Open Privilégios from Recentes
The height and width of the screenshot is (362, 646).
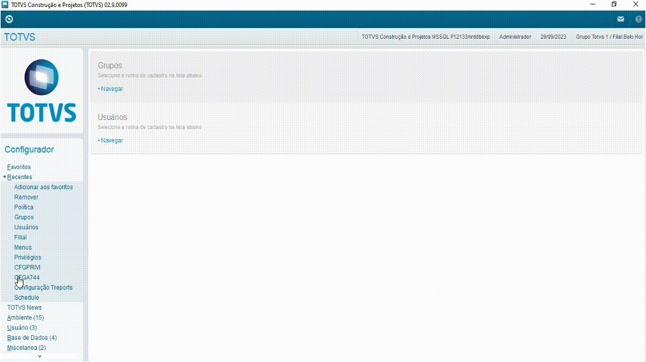point(27,257)
